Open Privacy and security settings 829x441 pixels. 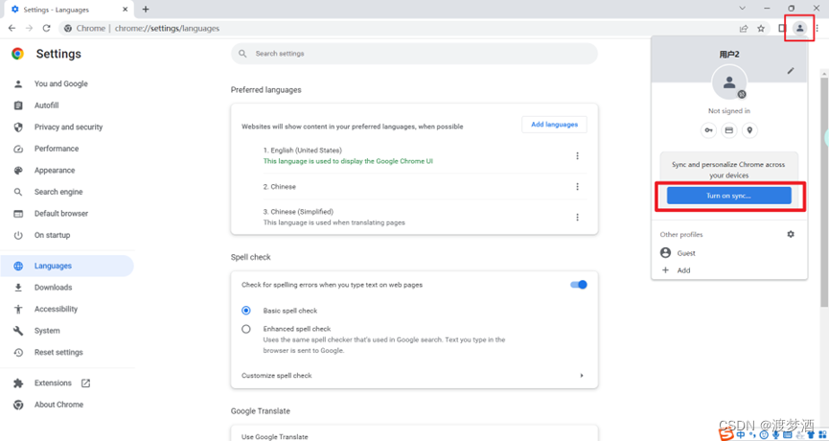[x=68, y=127]
